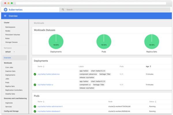The height and width of the screenshot is (115, 173).
Task: Click the search magnifier icon
Action: (x=63, y=9)
